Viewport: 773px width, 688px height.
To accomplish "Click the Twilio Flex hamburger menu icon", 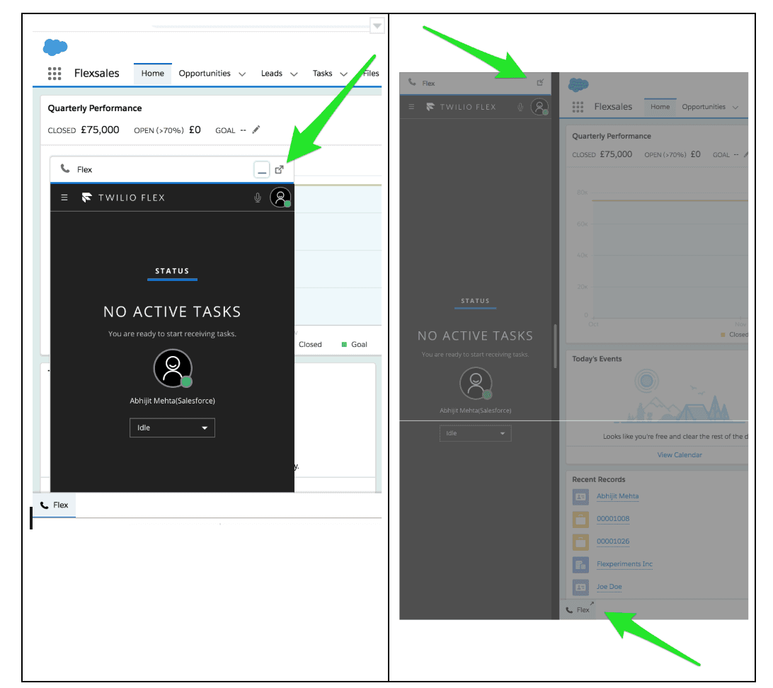I will click(64, 197).
